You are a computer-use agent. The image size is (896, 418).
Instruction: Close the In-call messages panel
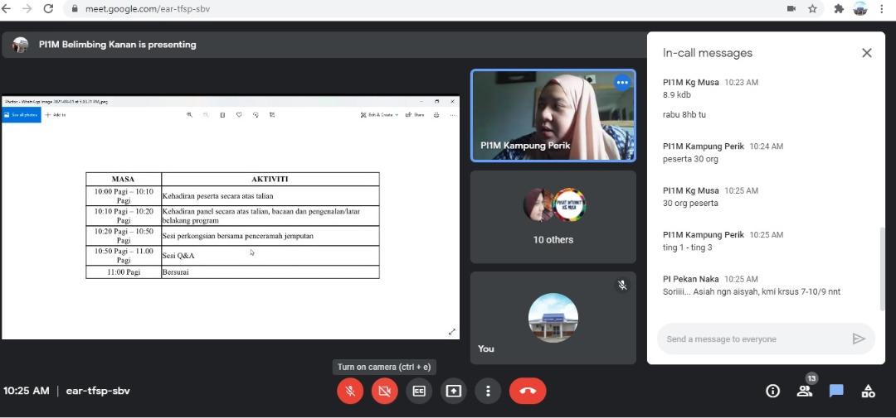click(867, 53)
